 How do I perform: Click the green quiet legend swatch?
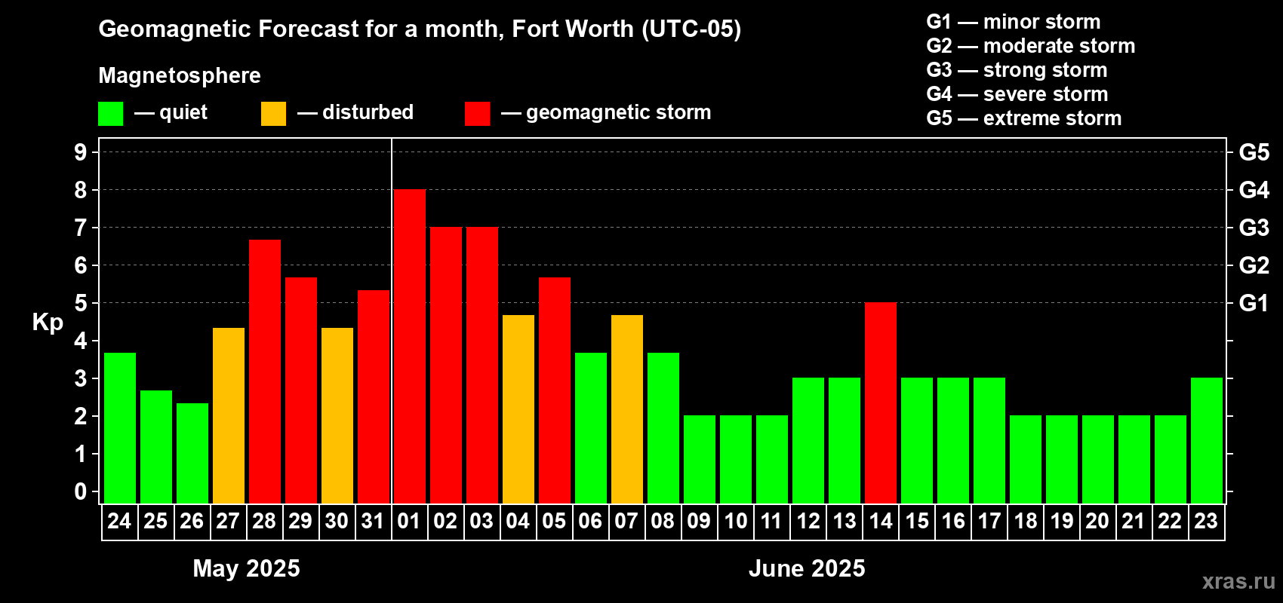click(x=110, y=114)
